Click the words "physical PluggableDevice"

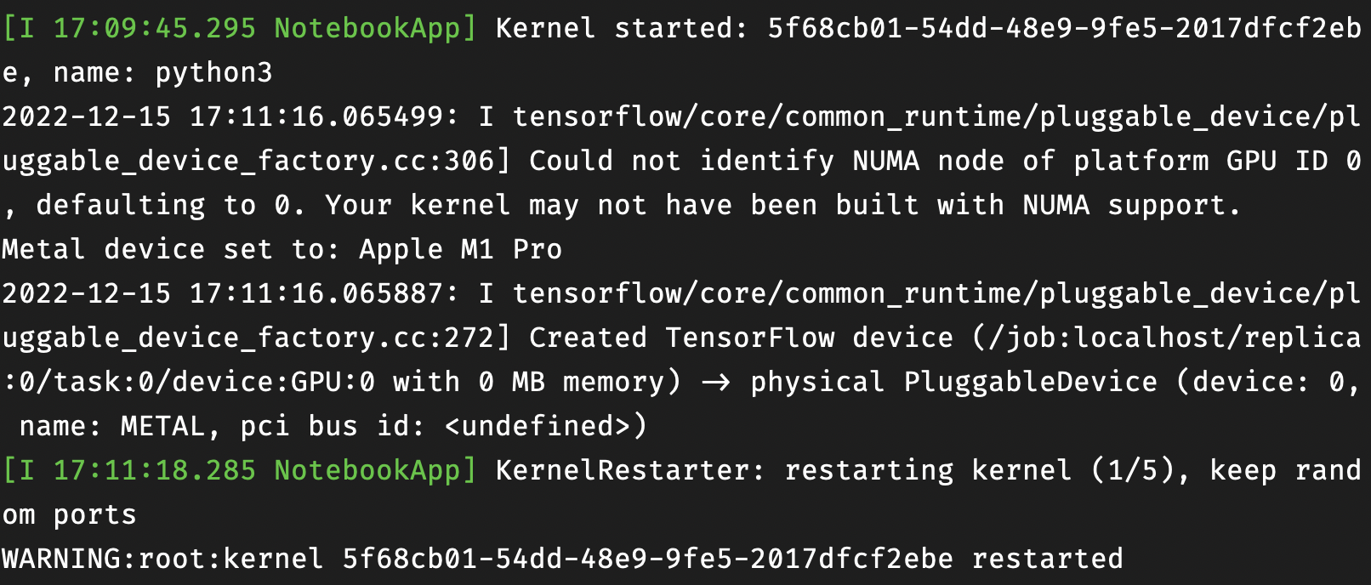coord(953,382)
